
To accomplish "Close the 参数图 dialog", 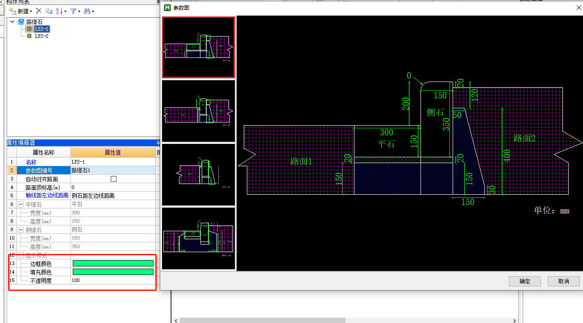I will point(579,7).
